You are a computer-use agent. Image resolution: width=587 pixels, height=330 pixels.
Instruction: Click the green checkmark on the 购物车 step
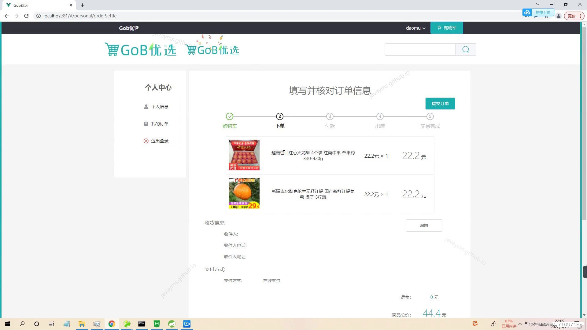click(230, 116)
